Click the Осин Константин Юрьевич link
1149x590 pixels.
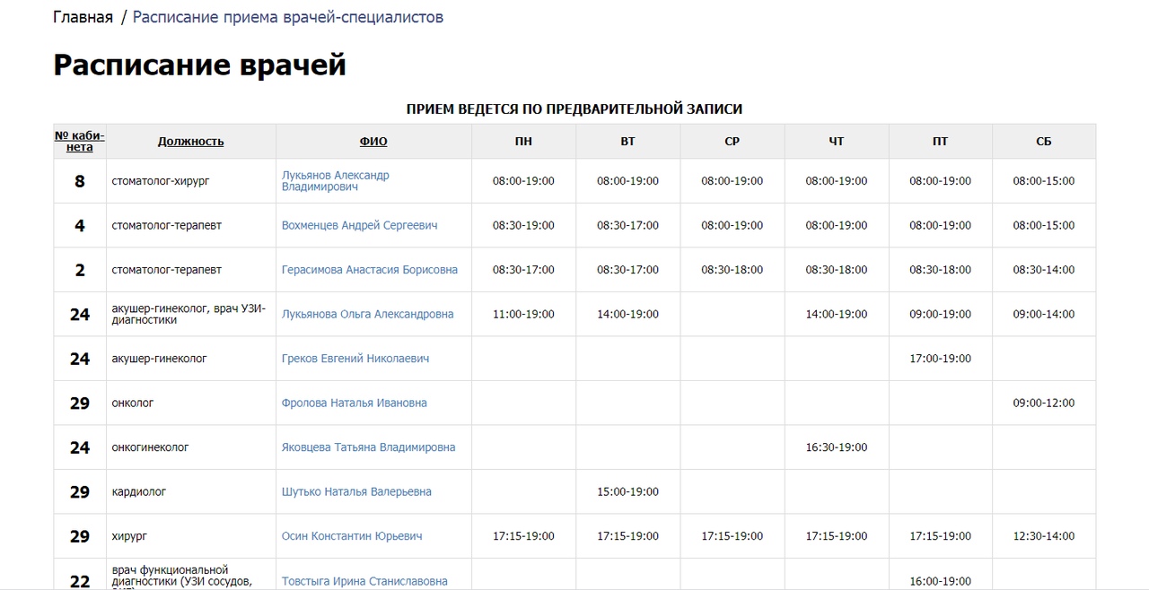tap(352, 536)
